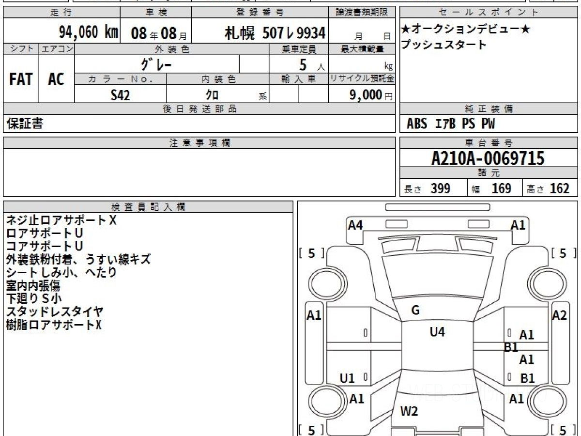581x436 pixels.
Task: Click the 検査員記入欄 section header
Action: point(148,207)
